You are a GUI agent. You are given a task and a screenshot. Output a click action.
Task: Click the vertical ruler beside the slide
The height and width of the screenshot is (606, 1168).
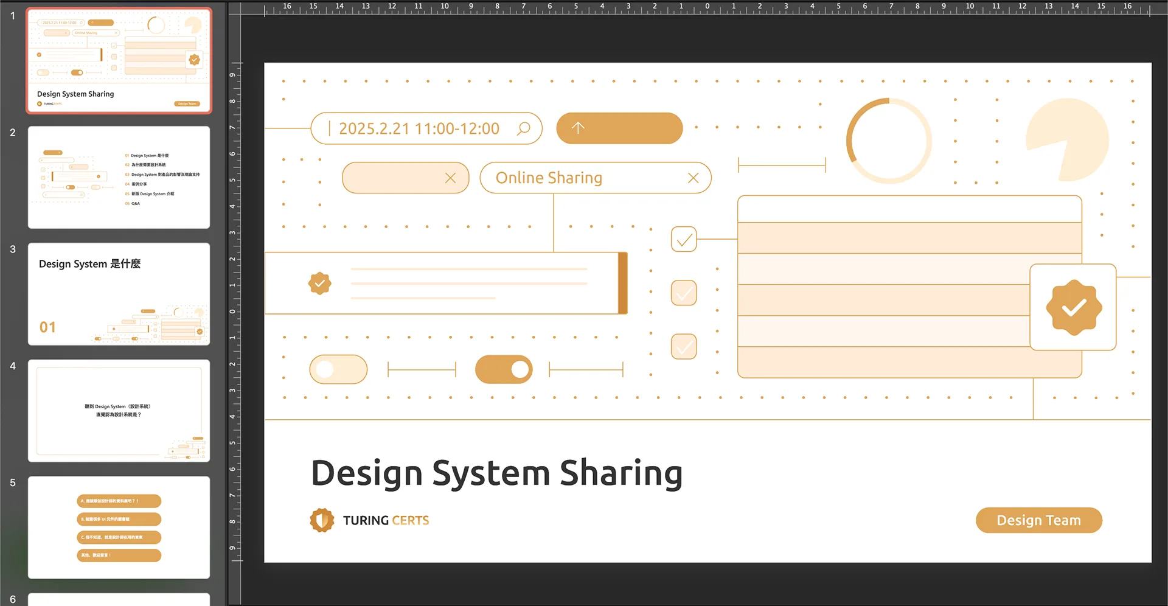(x=234, y=312)
